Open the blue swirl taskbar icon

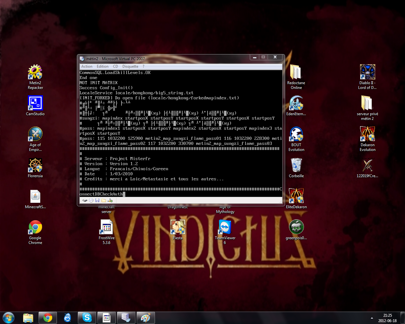[x=67, y=317]
